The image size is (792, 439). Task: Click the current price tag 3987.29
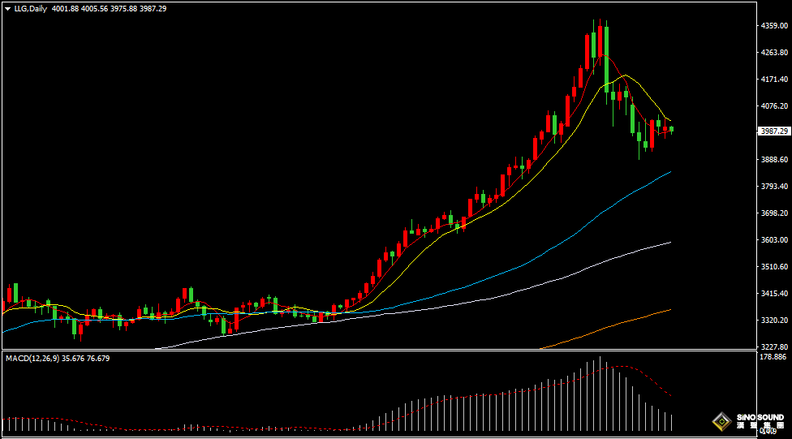[772, 131]
